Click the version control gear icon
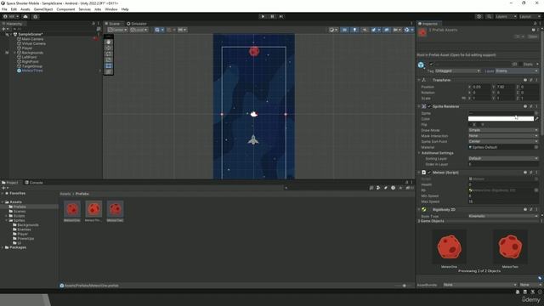544x306 pixels. coord(36,16)
